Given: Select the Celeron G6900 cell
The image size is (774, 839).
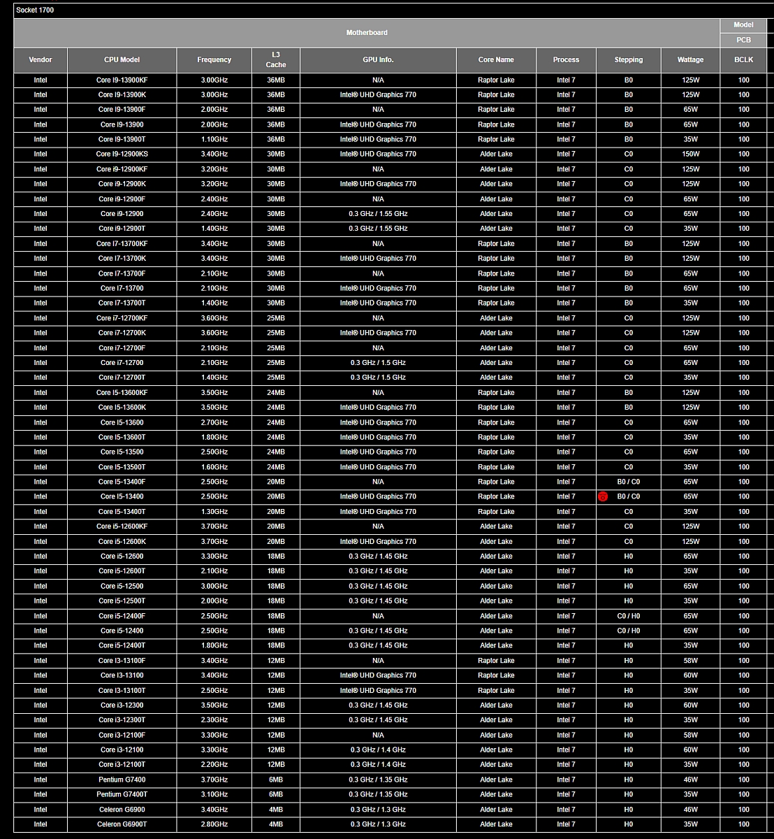Looking at the screenshot, I should point(122,810).
